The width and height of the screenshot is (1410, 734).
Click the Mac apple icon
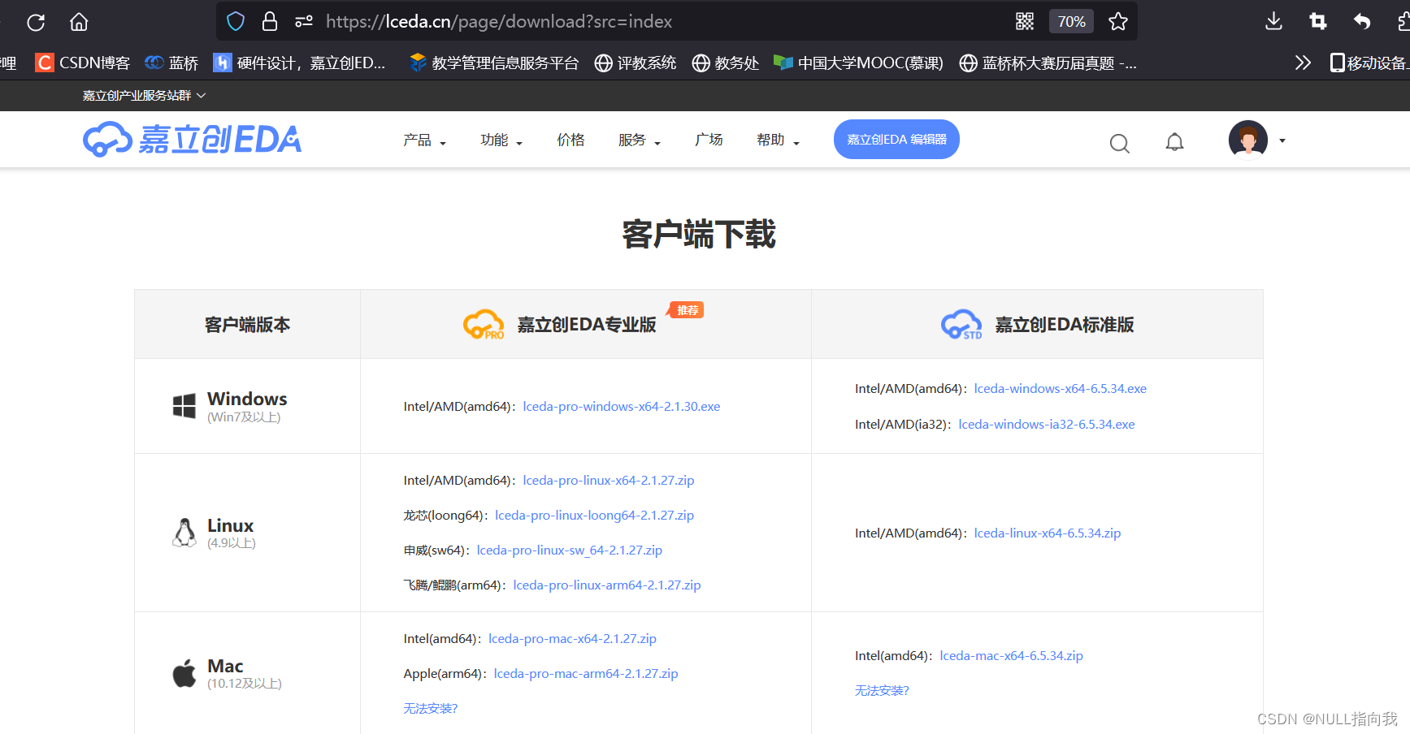click(184, 673)
